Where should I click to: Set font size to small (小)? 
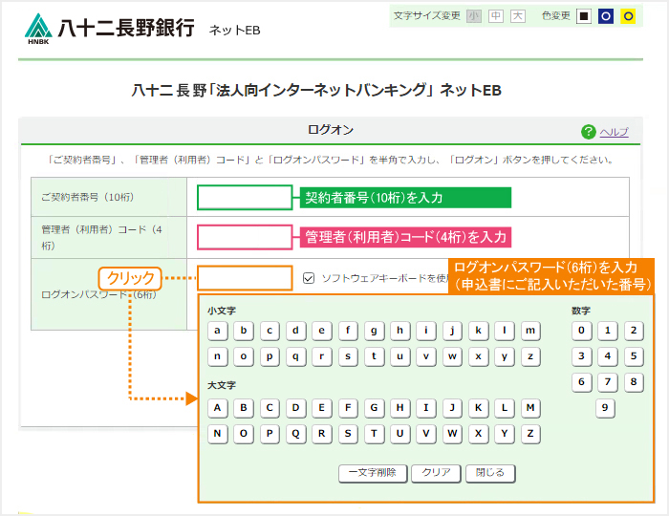pos(474,16)
